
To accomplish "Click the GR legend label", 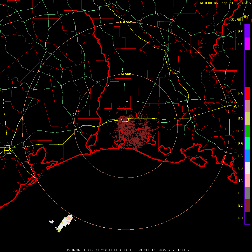I will (240, 106).
